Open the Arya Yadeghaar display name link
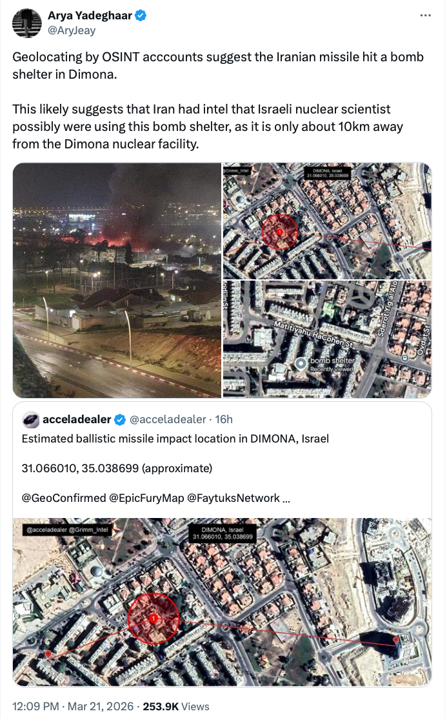 click(x=90, y=15)
